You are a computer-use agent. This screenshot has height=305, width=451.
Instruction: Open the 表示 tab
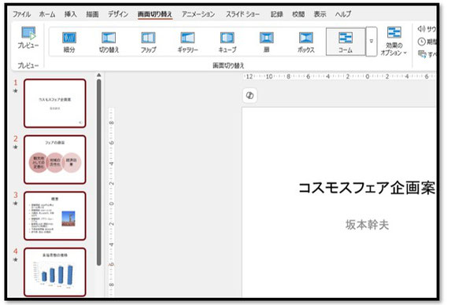coord(320,14)
